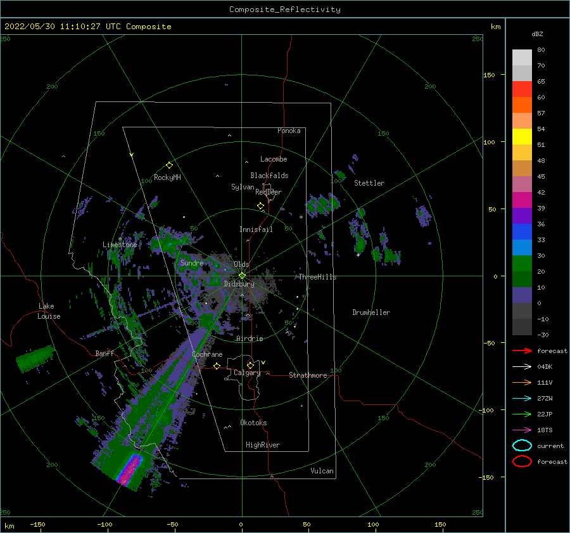Click the Lacombe label
This screenshot has height=533, width=570.
pyautogui.click(x=274, y=159)
